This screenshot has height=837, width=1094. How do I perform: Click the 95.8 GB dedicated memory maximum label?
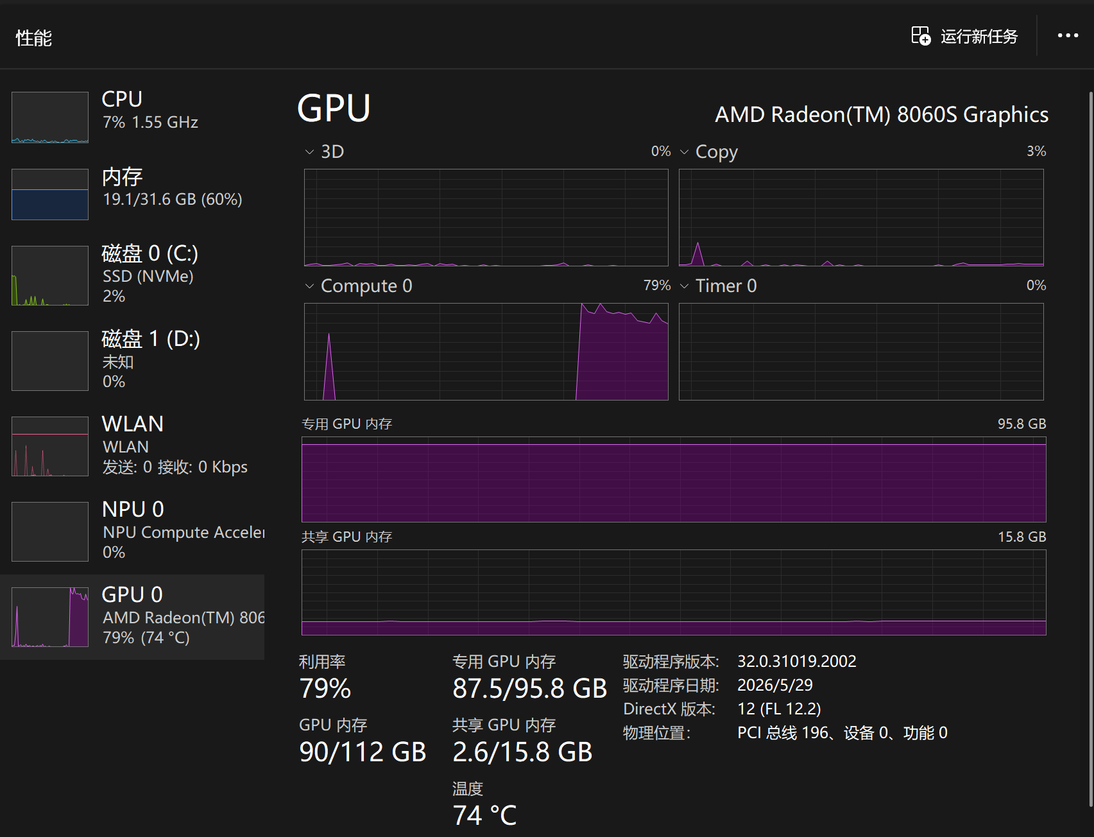point(1021,424)
